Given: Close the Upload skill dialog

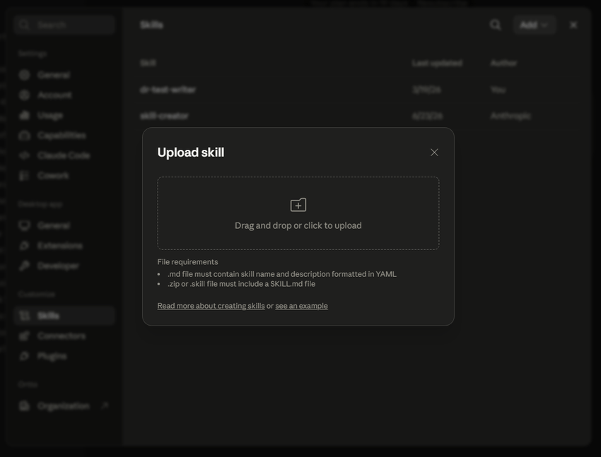Looking at the screenshot, I should [434, 153].
